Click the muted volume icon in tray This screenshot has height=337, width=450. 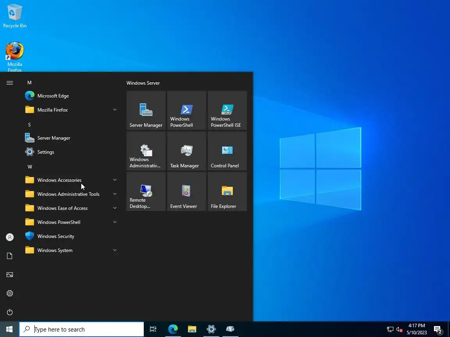click(399, 329)
